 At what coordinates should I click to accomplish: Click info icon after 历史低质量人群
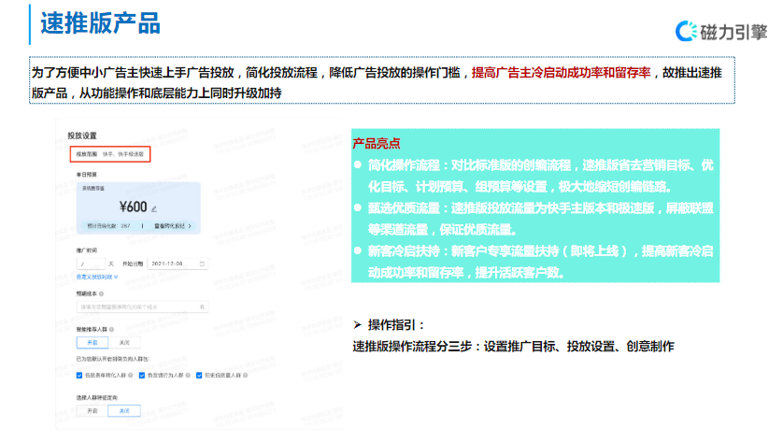(x=245, y=375)
